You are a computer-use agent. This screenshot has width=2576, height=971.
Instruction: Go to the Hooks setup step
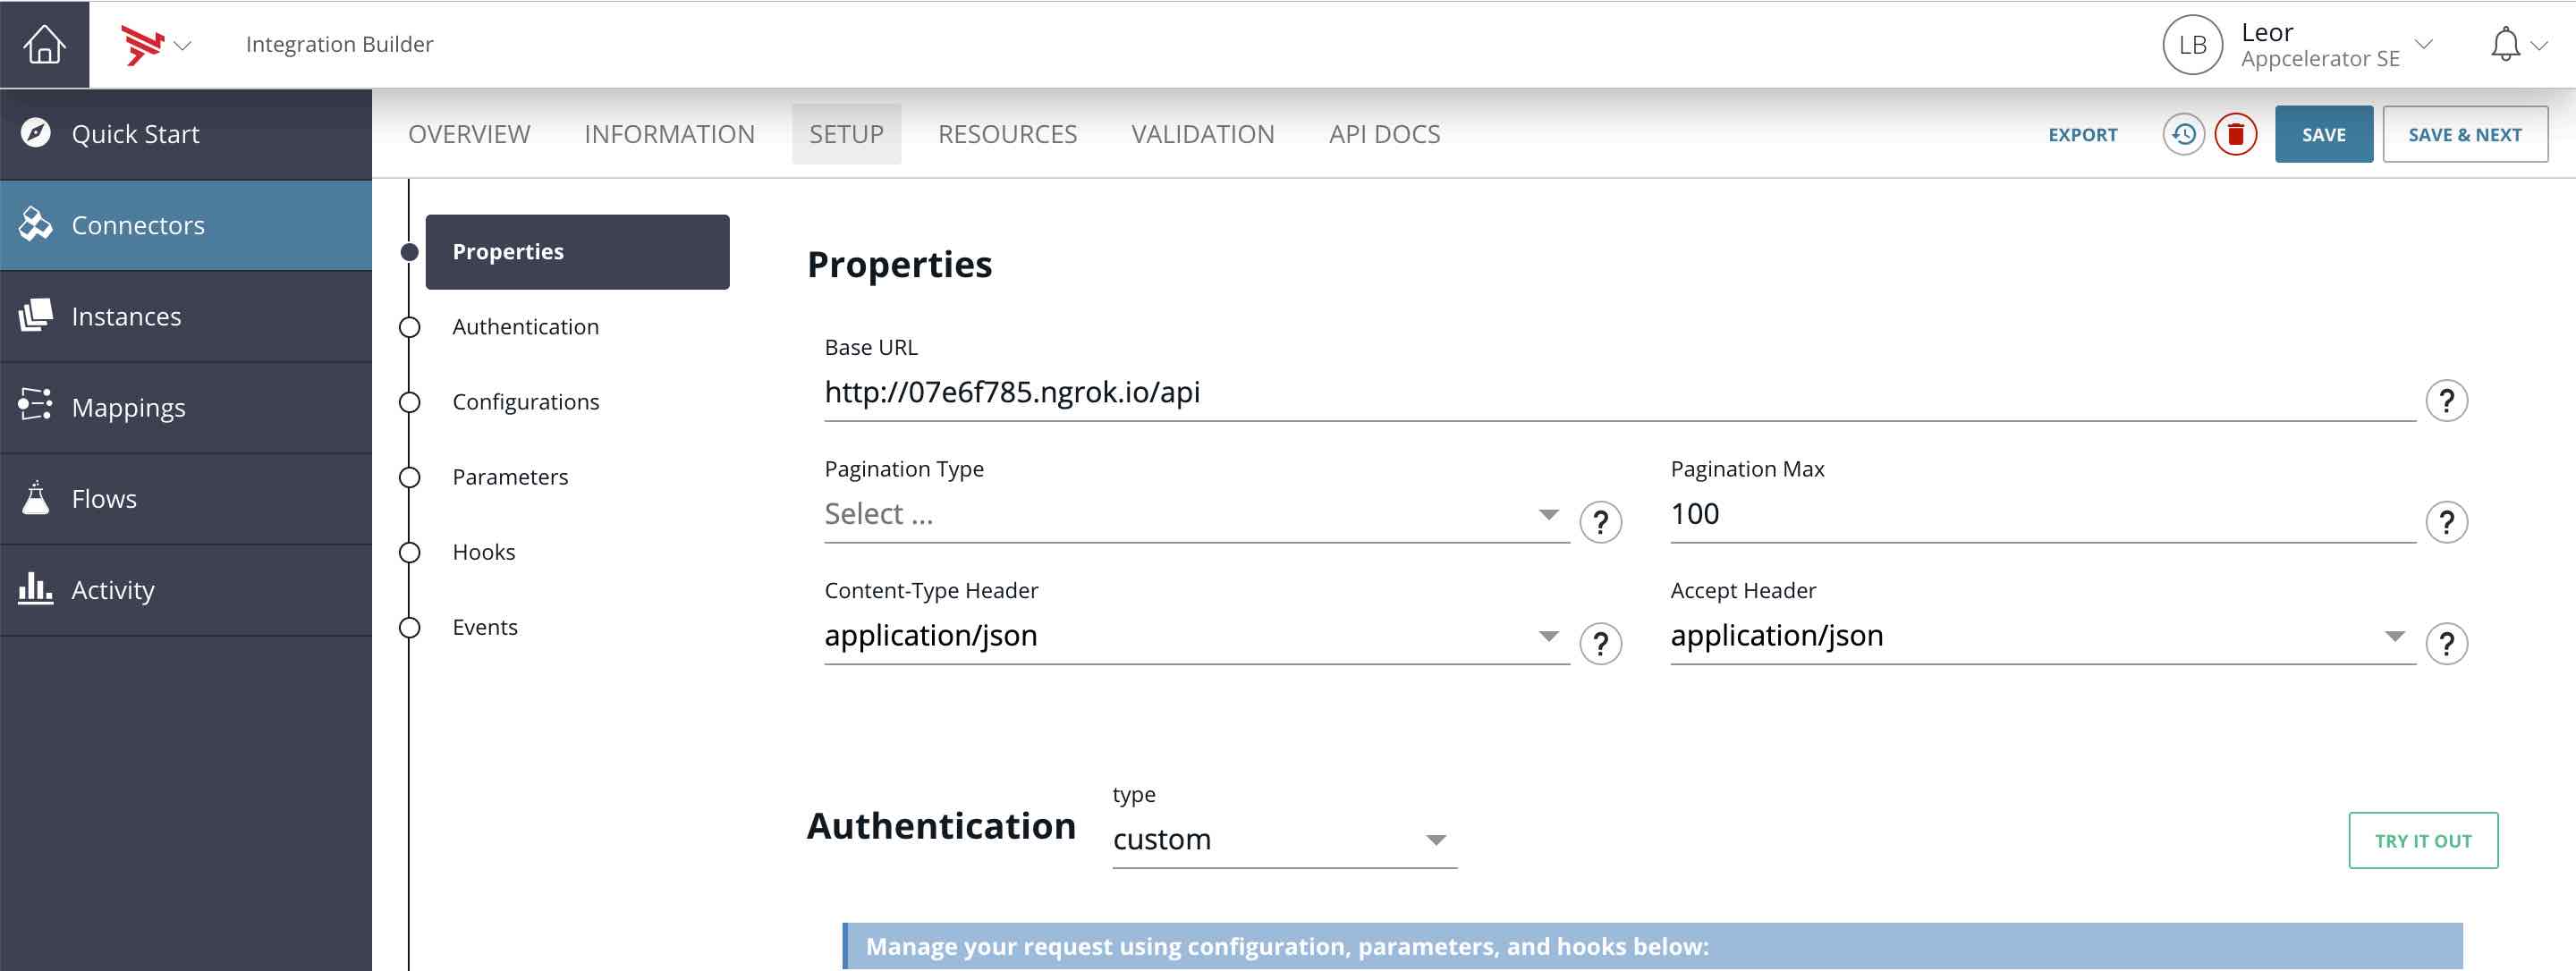pyautogui.click(x=483, y=552)
